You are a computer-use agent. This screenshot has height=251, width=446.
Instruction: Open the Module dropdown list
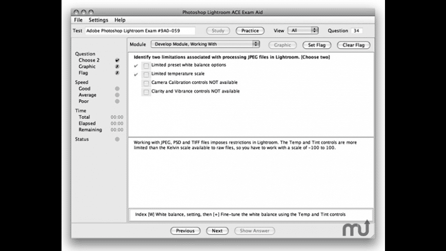click(205, 44)
